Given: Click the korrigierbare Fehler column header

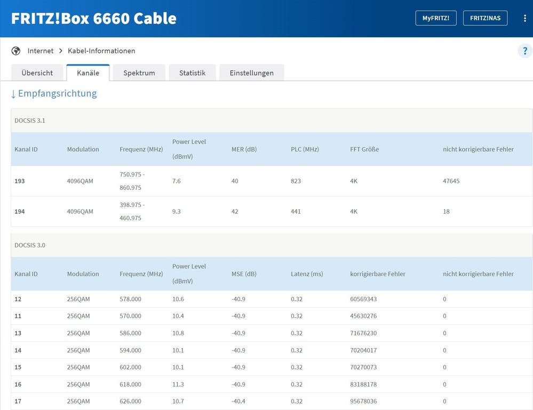Looking at the screenshot, I should [x=377, y=274].
